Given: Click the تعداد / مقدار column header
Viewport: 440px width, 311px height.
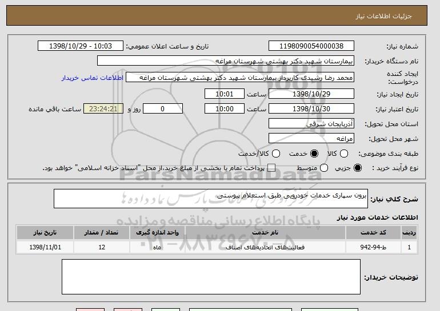Looking at the screenshot, I should [x=102, y=233].
